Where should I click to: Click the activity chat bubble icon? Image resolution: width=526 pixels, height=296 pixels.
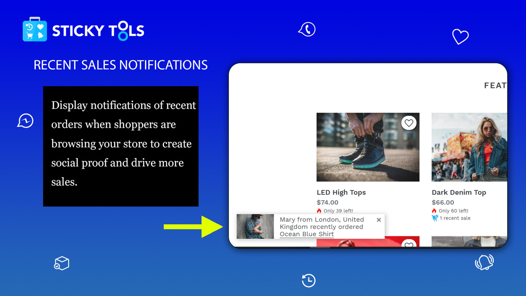25,121
